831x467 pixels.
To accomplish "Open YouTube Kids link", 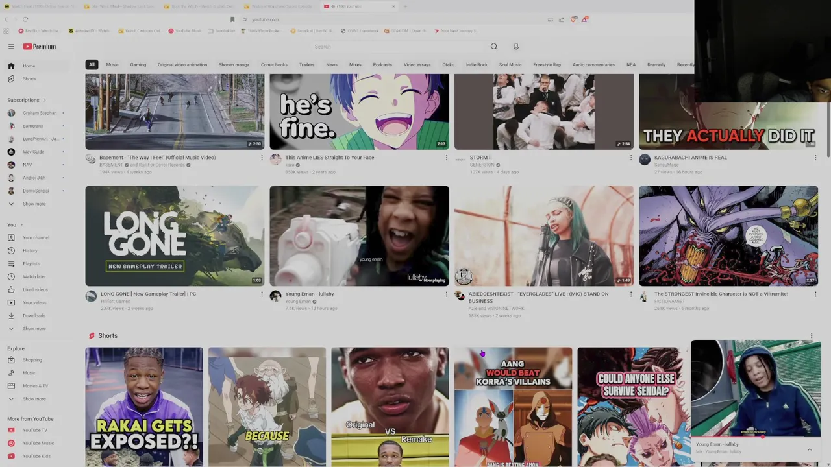I will coord(37,456).
